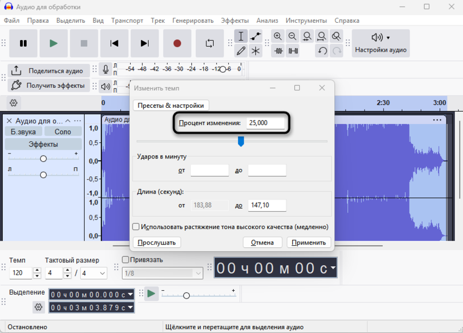The image size is (463, 333).
Task: Toggle the loop playback icon
Action: coord(209,43)
